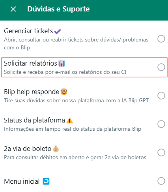Select the Blip help responde radio button
This screenshot has height=192, width=168.
(161, 96)
